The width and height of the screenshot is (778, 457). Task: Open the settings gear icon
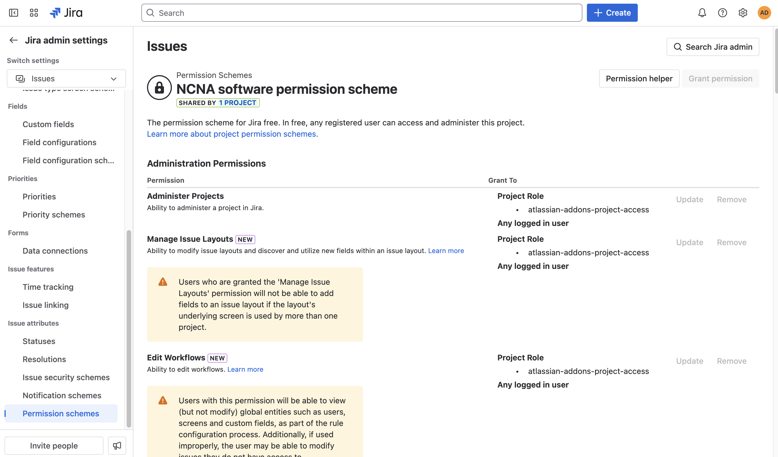pos(743,13)
